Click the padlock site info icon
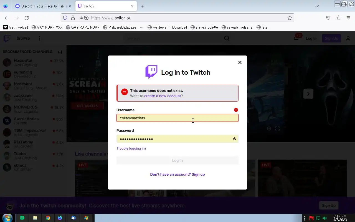Screen dimensions: 355x222 pos(73,18)
